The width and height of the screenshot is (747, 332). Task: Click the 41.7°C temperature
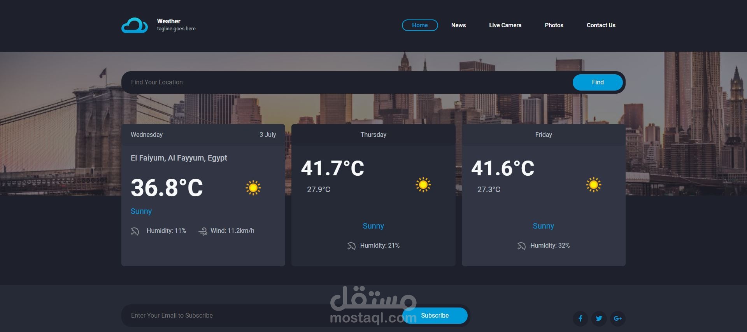[333, 168]
